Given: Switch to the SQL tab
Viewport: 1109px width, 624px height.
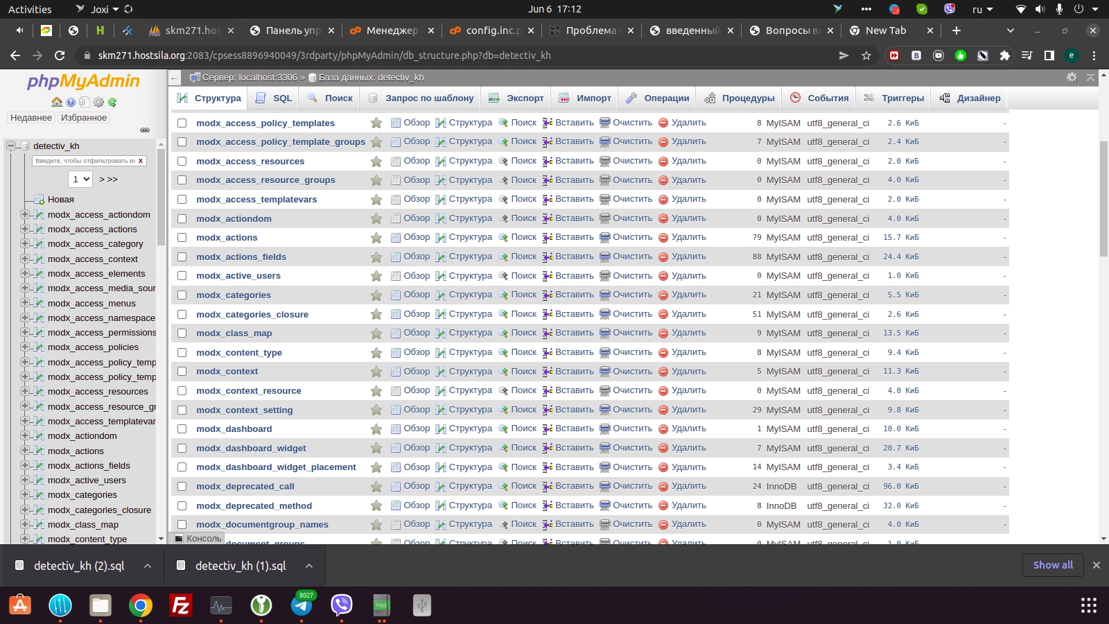Looking at the screenshot, I should pos(274,98).
